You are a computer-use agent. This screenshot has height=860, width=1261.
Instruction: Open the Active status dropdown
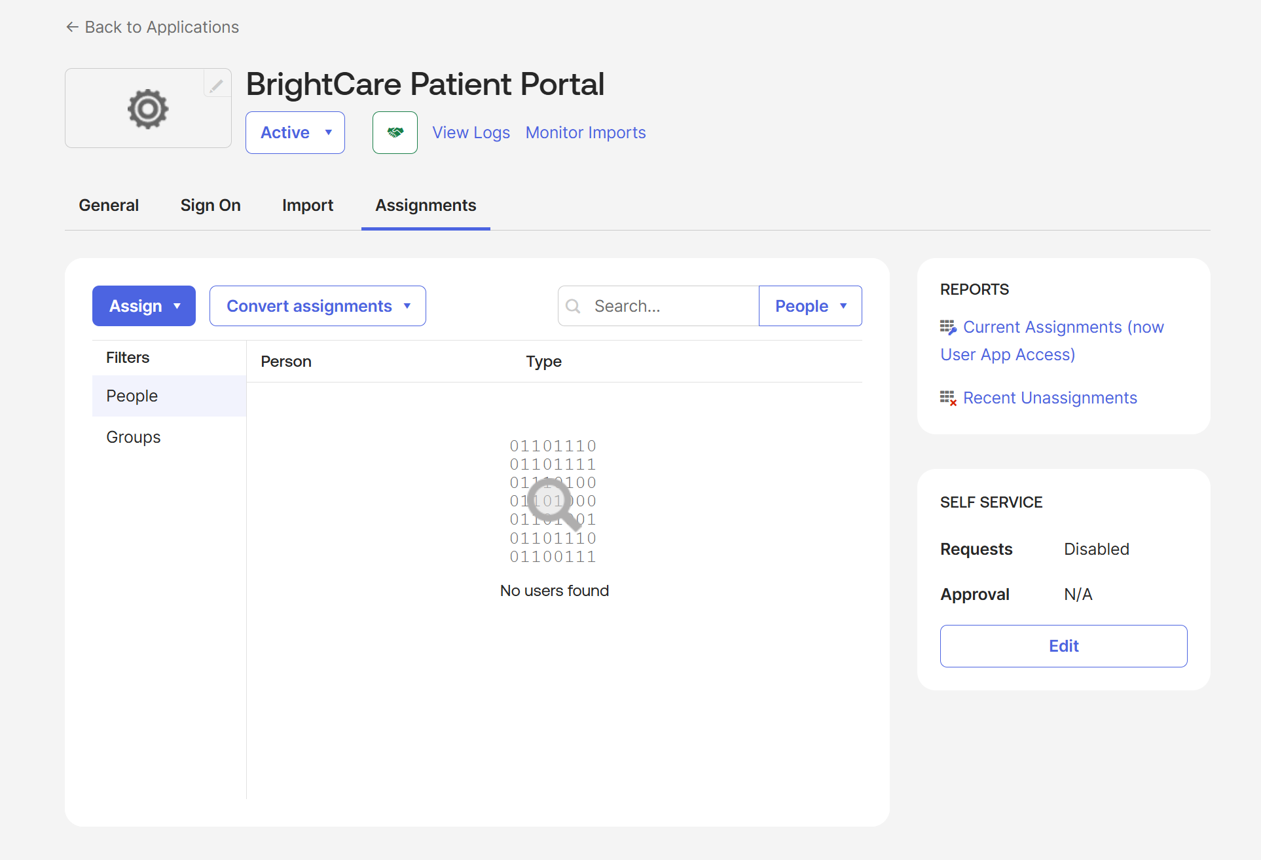click(295, 132)
